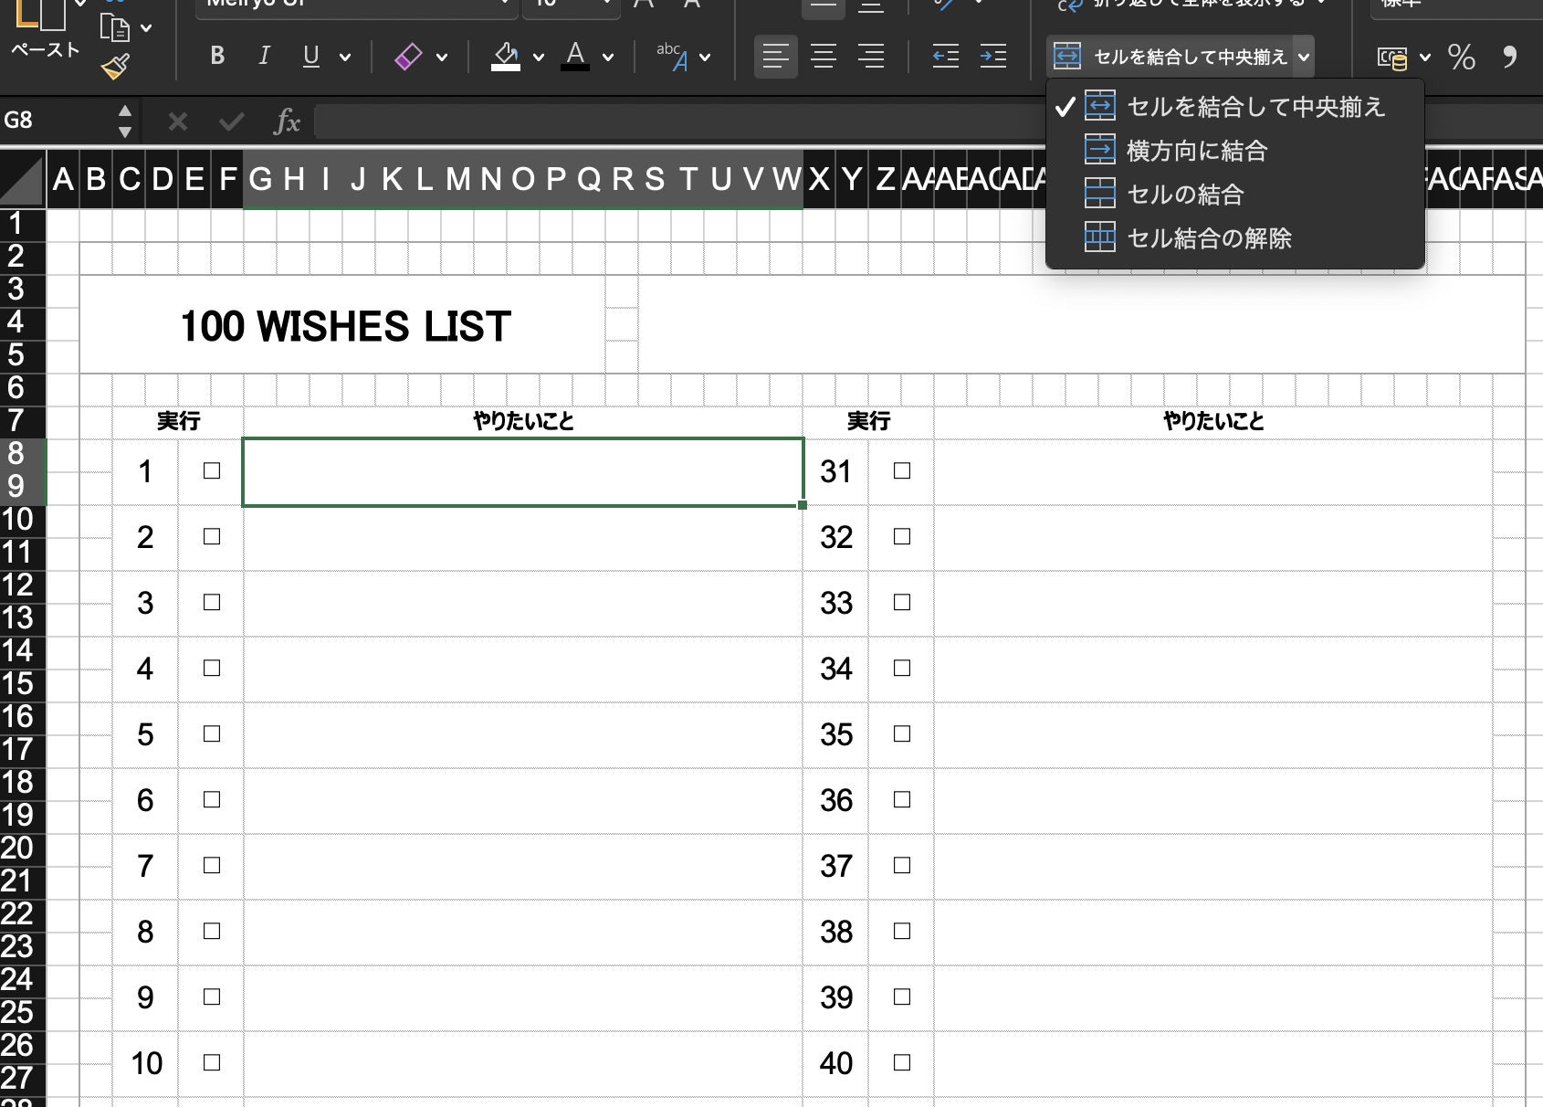This screenshot has height=1107, width=1543.
Task: Decrease the cell indent
Action: [x=945, y=57]
